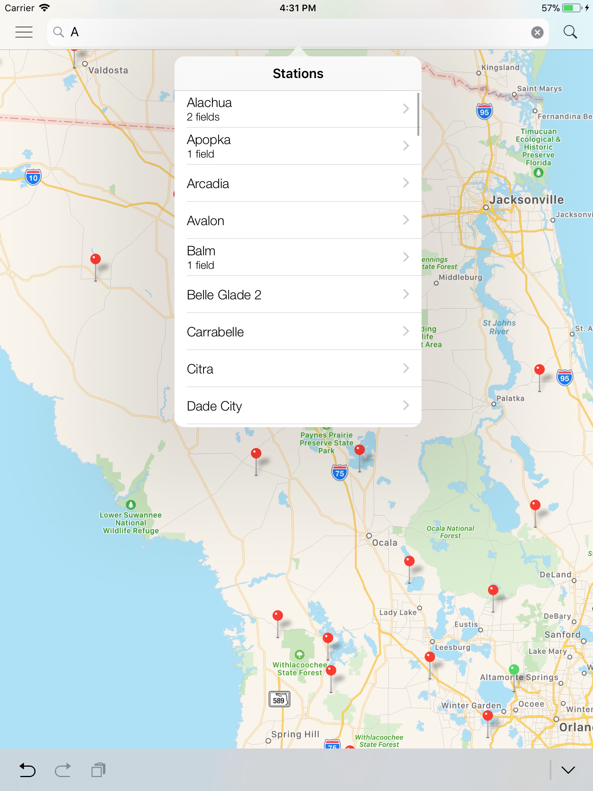Tap the route 589 highway shield
The width and height of the screenshot is (593, 791).
(x=279, y=699)
